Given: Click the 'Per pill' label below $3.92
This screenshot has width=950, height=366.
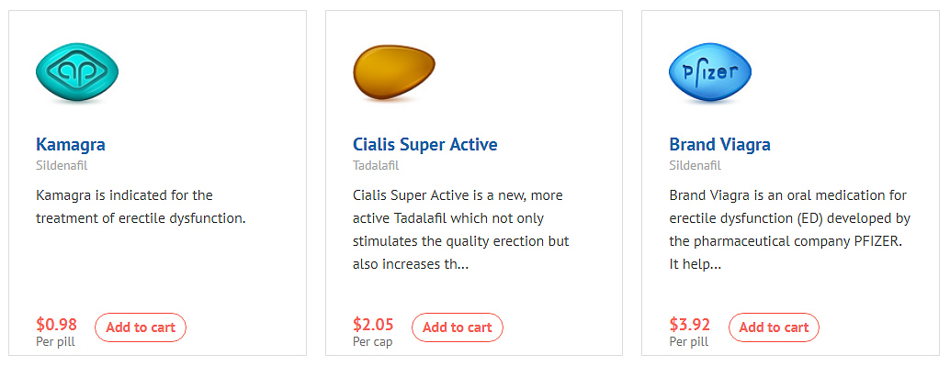Looking at the screenshot, I should click(x=689, y=342).
